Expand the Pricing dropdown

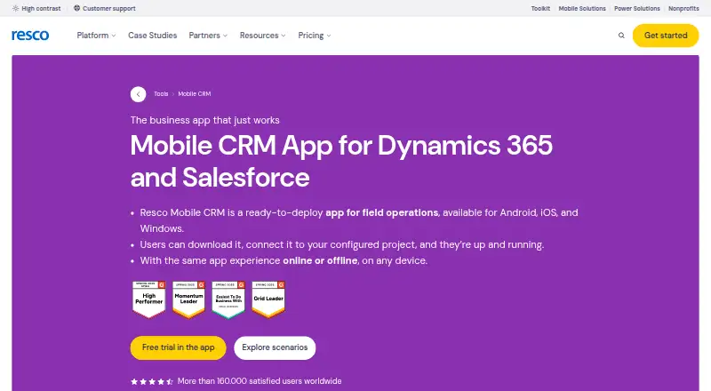[x=315, y=36]
